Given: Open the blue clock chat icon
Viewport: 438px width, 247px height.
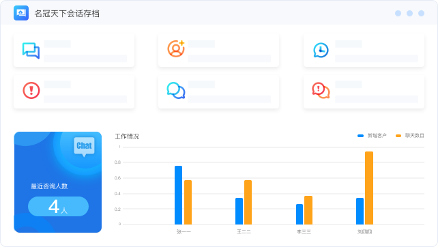Looking at the screenshot, I should point(321,50).
